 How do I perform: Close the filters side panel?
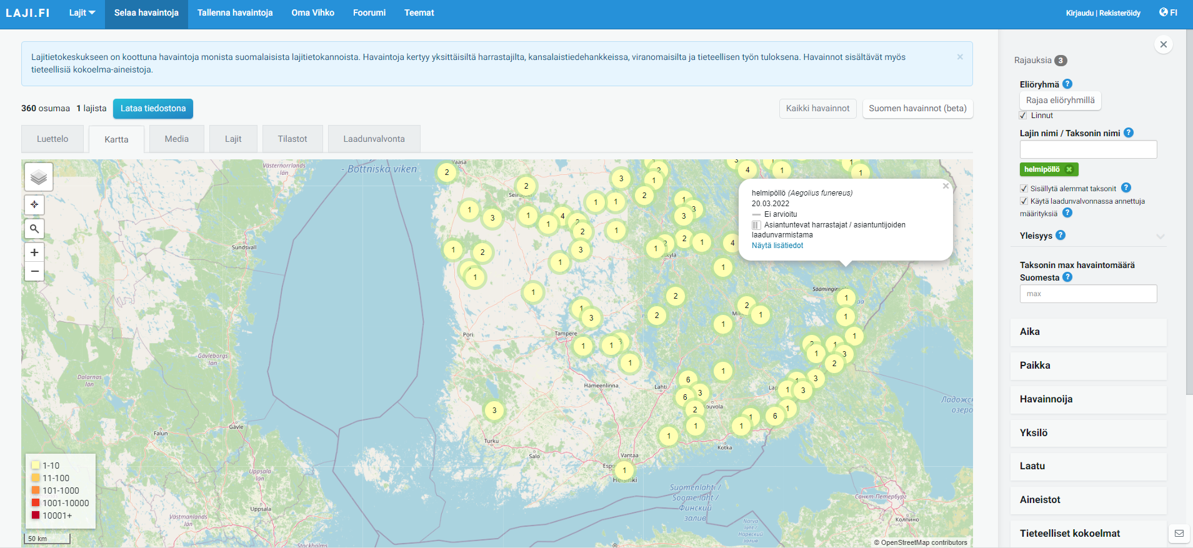click(x=1163, y=44)
